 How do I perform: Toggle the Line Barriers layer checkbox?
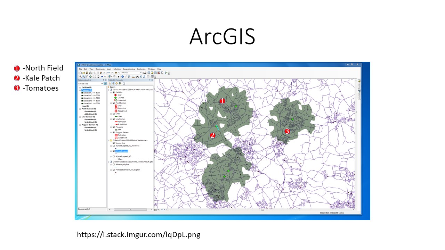coord(114,119)
